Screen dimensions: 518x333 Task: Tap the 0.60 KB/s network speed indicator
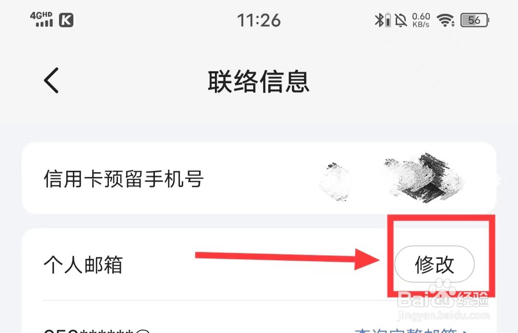pos(421,20)
